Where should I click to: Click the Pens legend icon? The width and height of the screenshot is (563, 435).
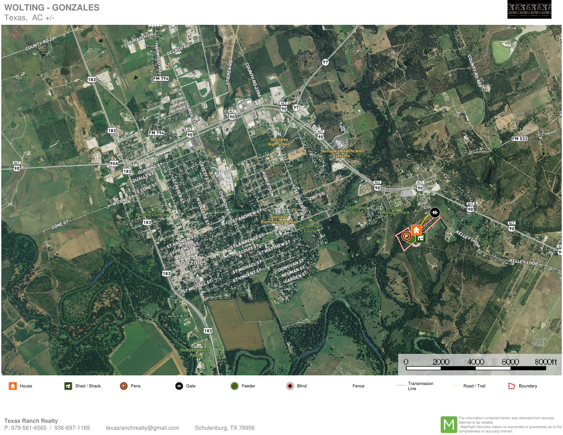[x=124, y=386]
